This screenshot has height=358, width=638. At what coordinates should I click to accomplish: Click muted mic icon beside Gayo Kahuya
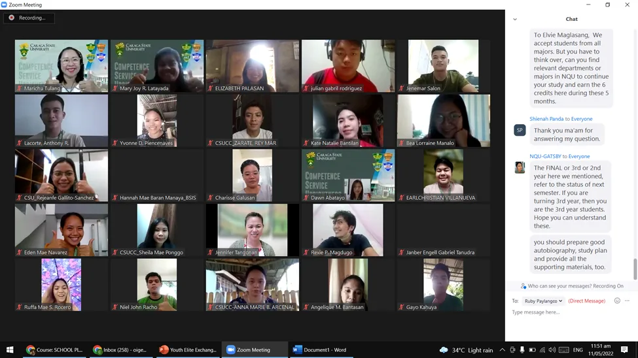pyautogui.click(x=402, y=307)
